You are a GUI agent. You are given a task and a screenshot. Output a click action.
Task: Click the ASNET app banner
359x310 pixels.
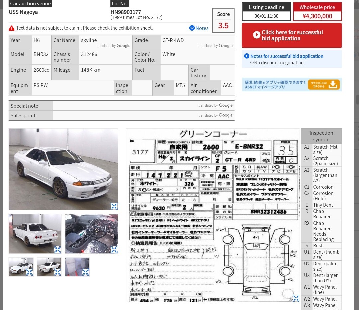[292, 85]
